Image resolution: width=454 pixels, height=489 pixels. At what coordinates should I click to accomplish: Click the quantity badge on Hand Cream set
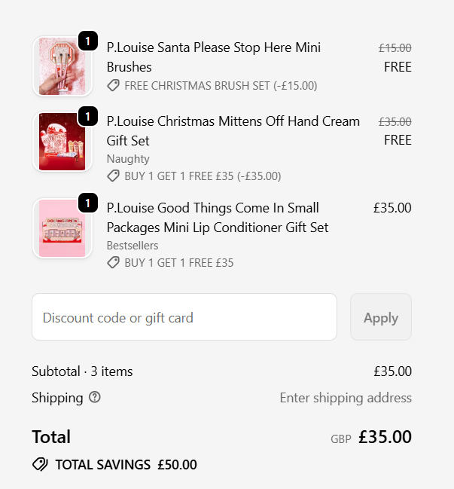coord(87,117)
